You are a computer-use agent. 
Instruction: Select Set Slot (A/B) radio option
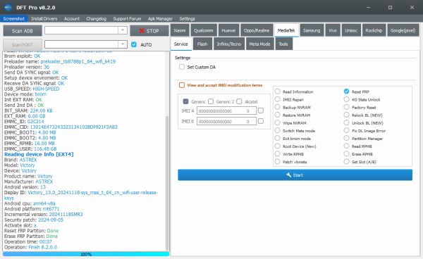tap(347, 162)
